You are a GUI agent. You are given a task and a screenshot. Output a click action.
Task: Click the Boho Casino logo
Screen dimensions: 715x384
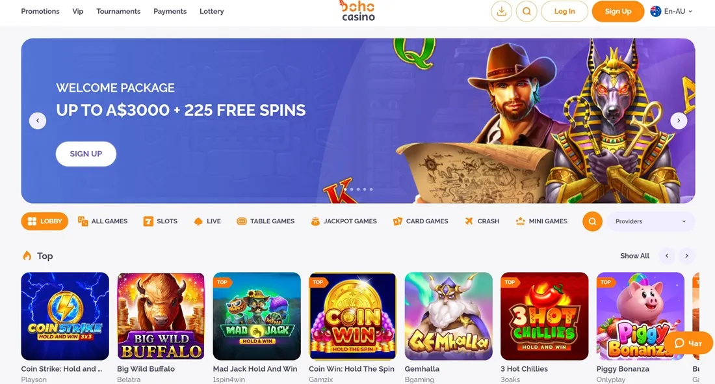pyautogui.click(x=357, y=12)
